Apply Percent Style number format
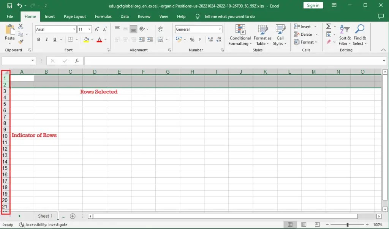 (x=192, y=40)
